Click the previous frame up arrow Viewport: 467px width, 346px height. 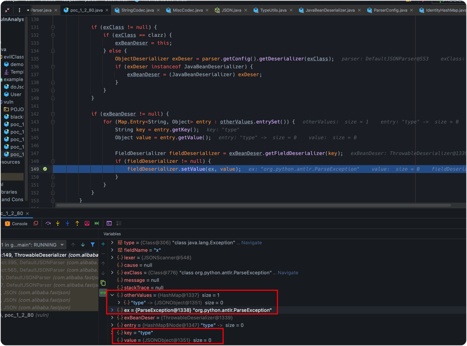pos(73,245)
